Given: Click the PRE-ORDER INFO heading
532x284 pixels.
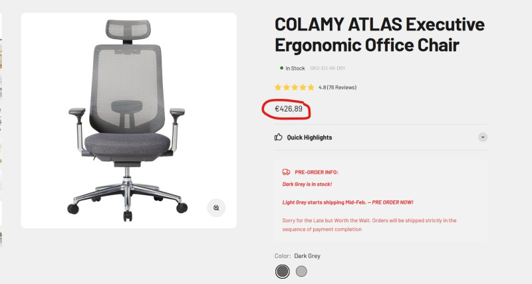Looking at the screenshot, I should click(x=317, y=172).
